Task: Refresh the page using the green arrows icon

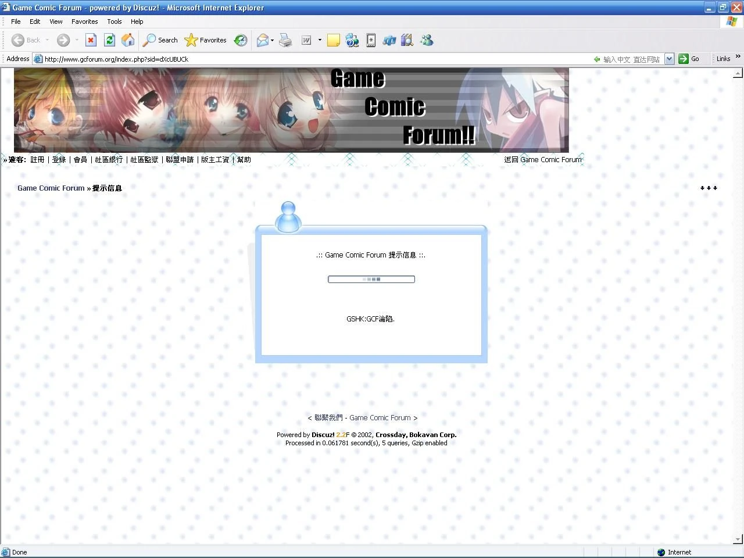Action: coord(109,40)
